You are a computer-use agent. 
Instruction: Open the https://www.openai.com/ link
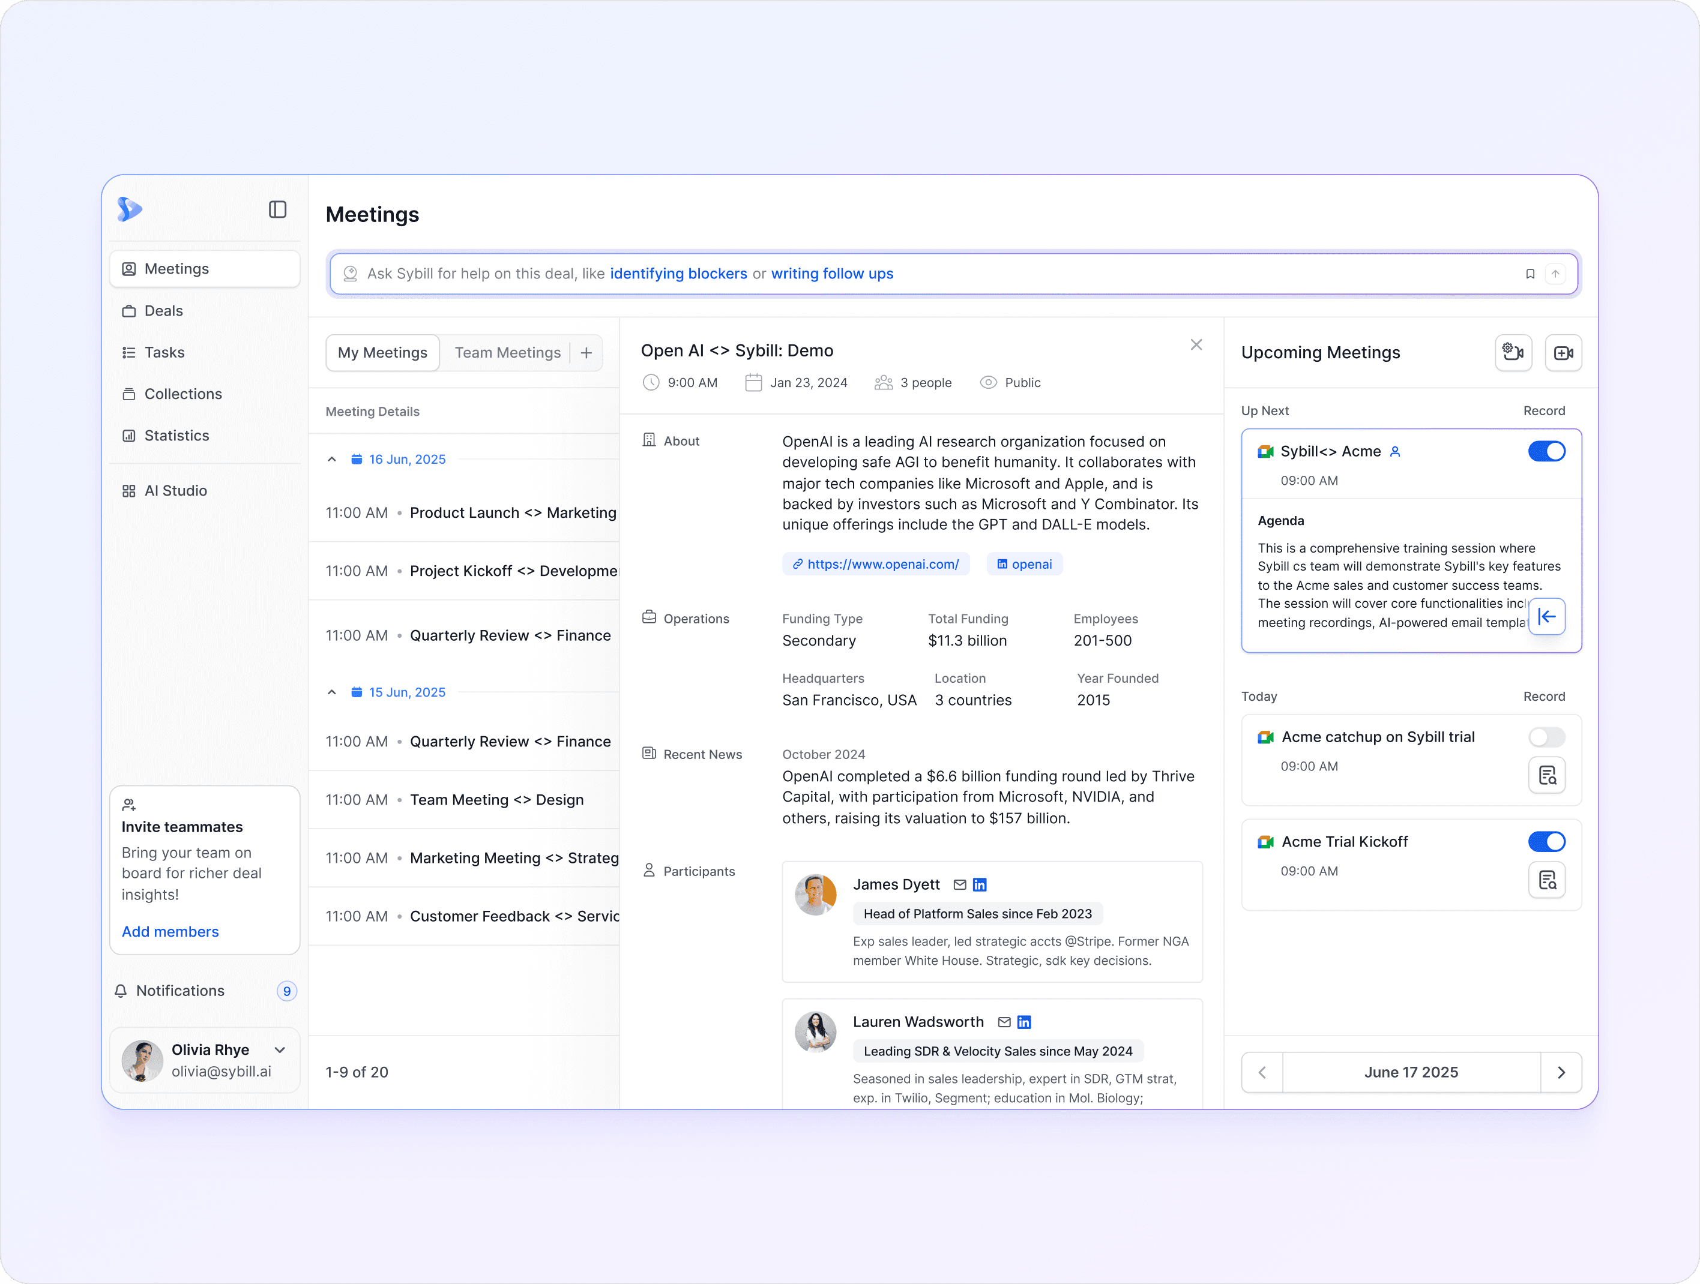click(x=876, y=565)
